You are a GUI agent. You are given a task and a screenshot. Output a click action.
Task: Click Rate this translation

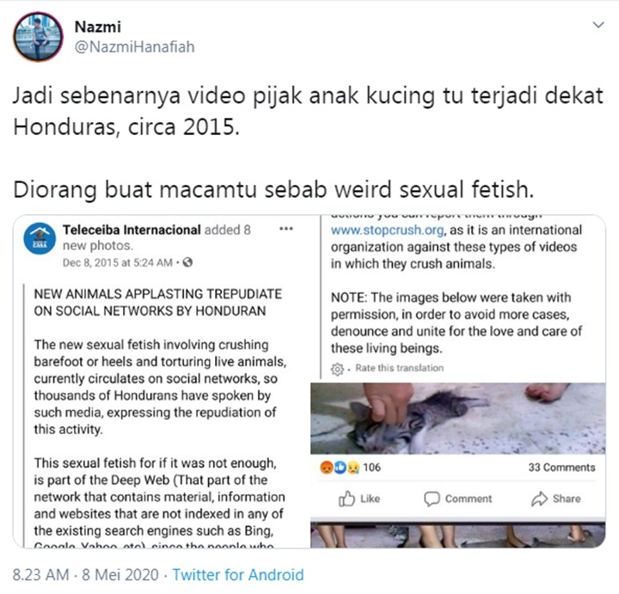coord(399,368)
